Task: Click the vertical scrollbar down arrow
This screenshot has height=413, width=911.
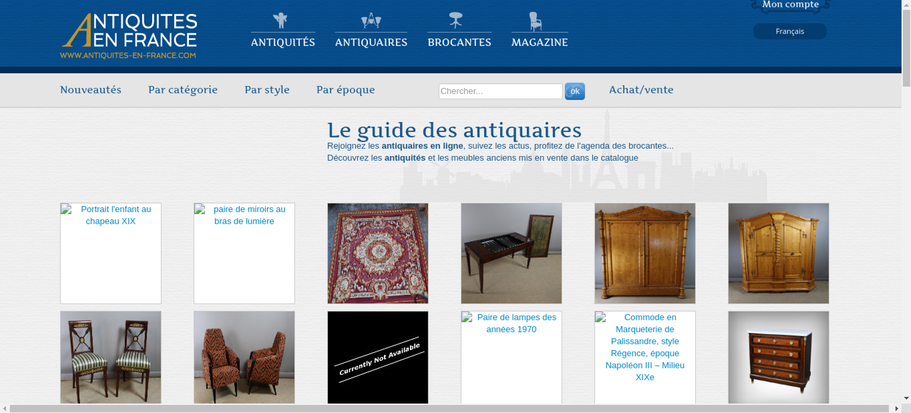Action: click(906, 398)
